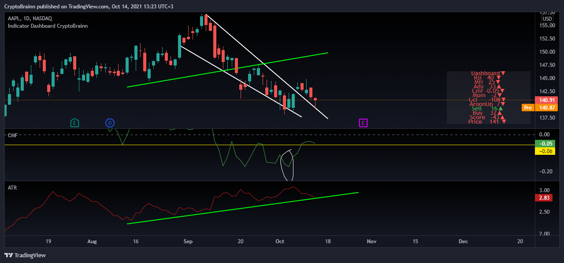Click the Dashboard header row in the table
The image size is (564, 263).
tap(488, 73)
